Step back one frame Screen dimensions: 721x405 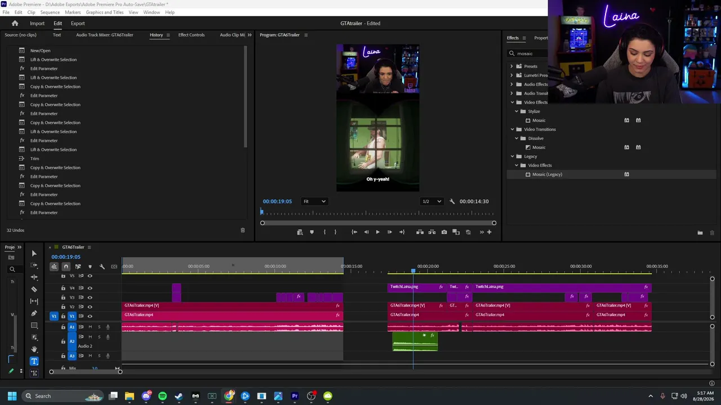(x=366, y=232)
